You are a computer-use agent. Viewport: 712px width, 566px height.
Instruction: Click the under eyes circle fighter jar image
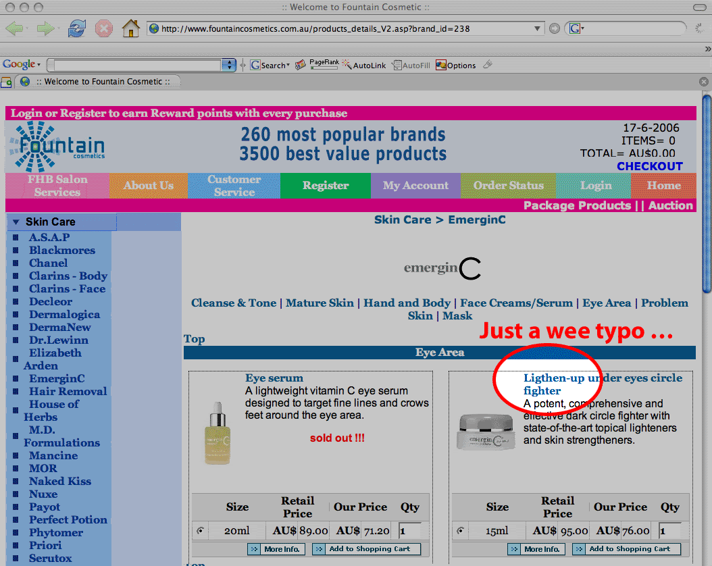click(x=486, y=432)
